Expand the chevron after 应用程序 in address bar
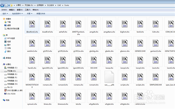The height and width of the screenshot is (109, 175). click(x=45, y=5)
